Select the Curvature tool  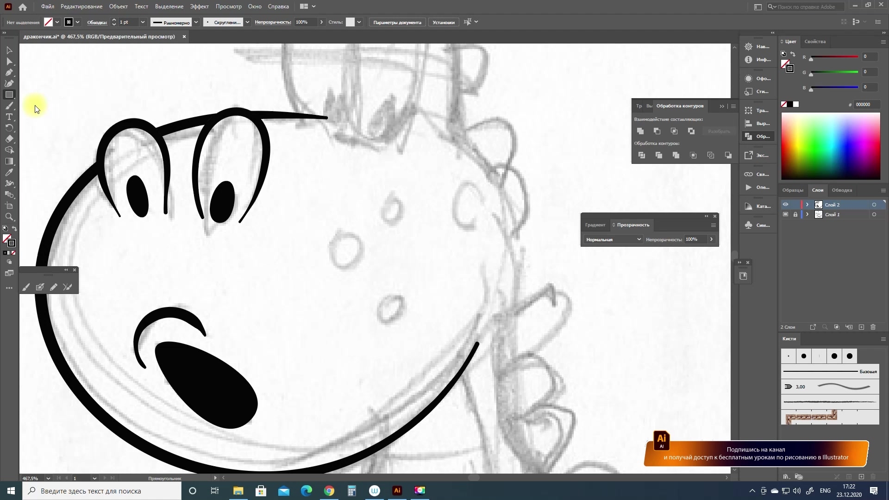pyautogui.click(x=9, y=83)
